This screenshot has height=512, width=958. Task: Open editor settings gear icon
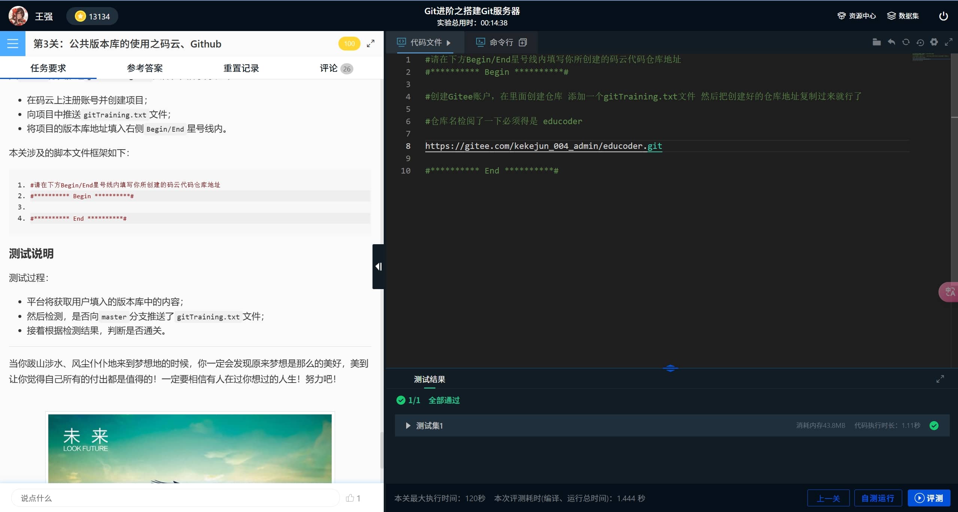934,42
